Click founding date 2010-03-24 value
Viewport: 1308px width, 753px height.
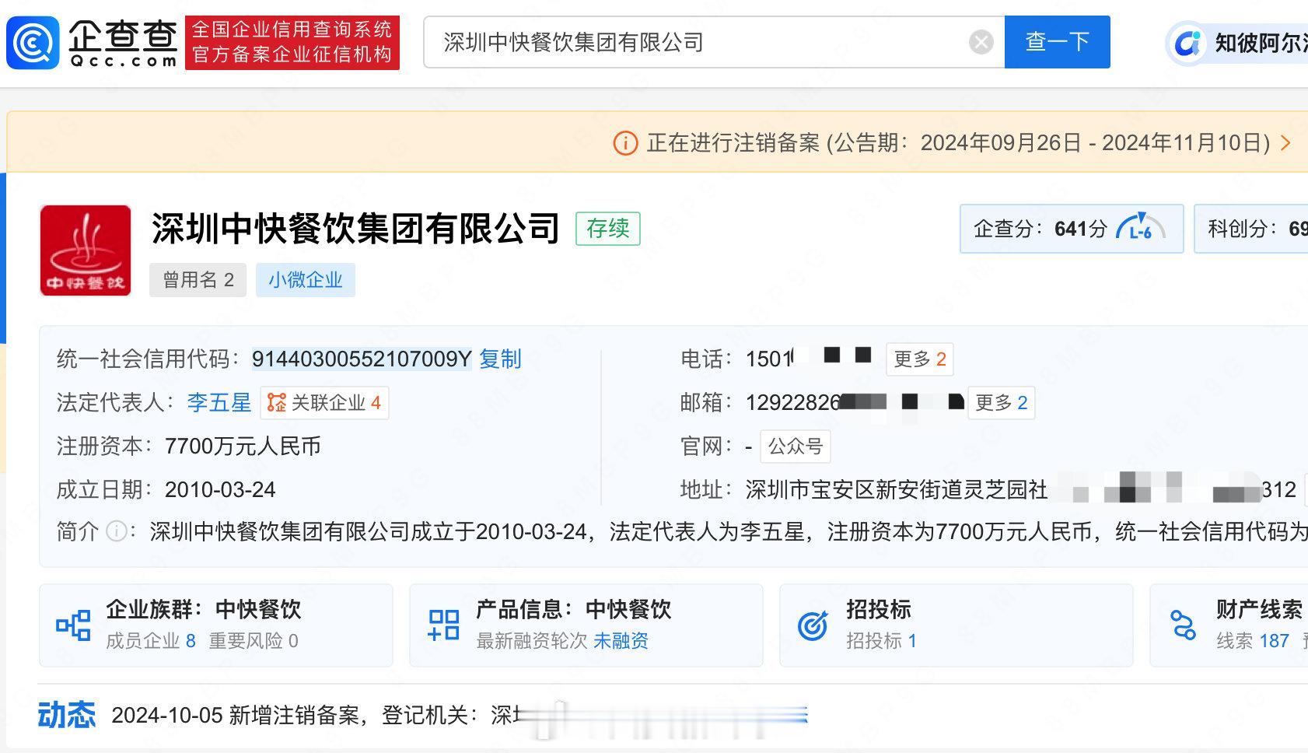pyautogui.click(x=220, y=490)
